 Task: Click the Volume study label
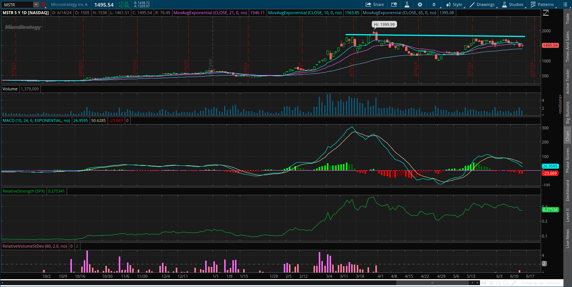point(10,89)
